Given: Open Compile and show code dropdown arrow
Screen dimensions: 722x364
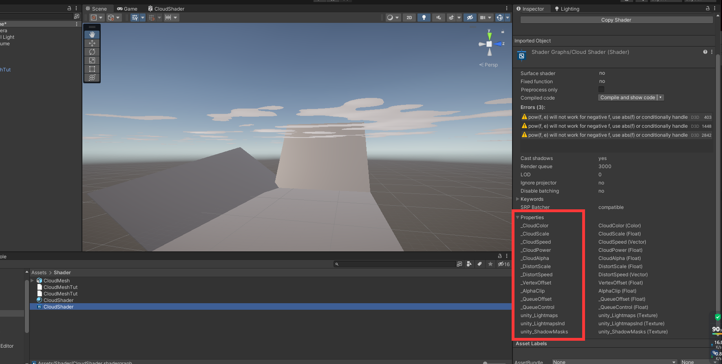Looking at the screenshot, I should [660, 98].
